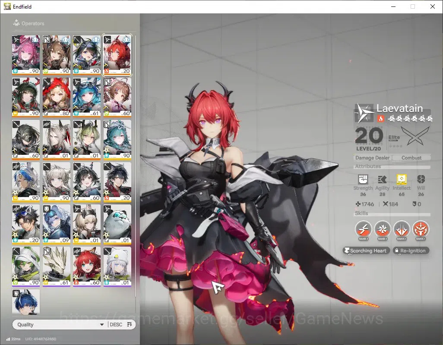
Task: Select the brown-haired level 90 operator in top row
Action: pos(56,55)
